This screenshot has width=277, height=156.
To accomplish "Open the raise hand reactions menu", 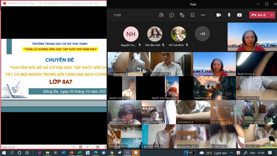I will [182, 15].
